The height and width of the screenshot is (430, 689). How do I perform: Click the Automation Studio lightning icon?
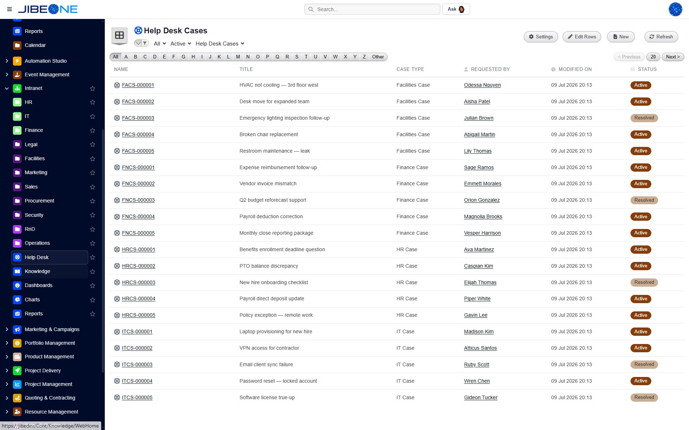[x=17, y=61]
